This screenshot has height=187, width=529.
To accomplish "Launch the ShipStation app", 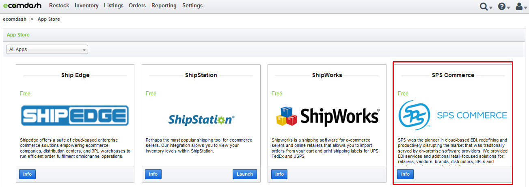I will 245,174.
